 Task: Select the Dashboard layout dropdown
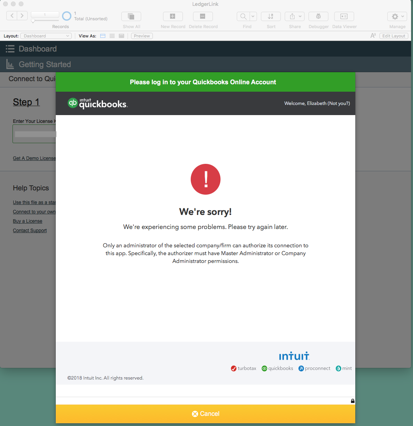(46, 36)
